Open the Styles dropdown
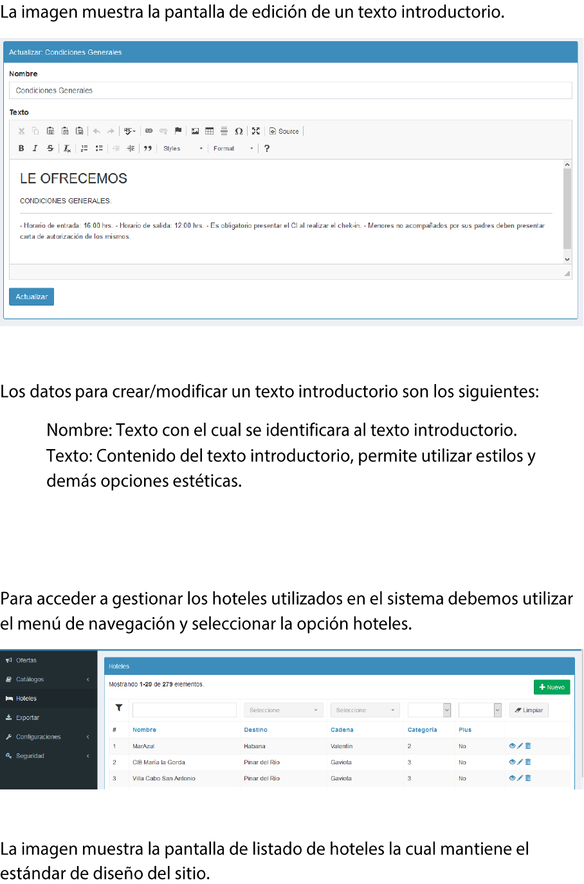Image resolution: width=584 pixels, height=884 pixels. pos(183,149)
